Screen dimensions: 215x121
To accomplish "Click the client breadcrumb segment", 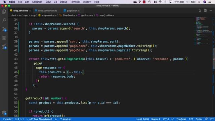I will pyautogui.click(x=13, y=15).
